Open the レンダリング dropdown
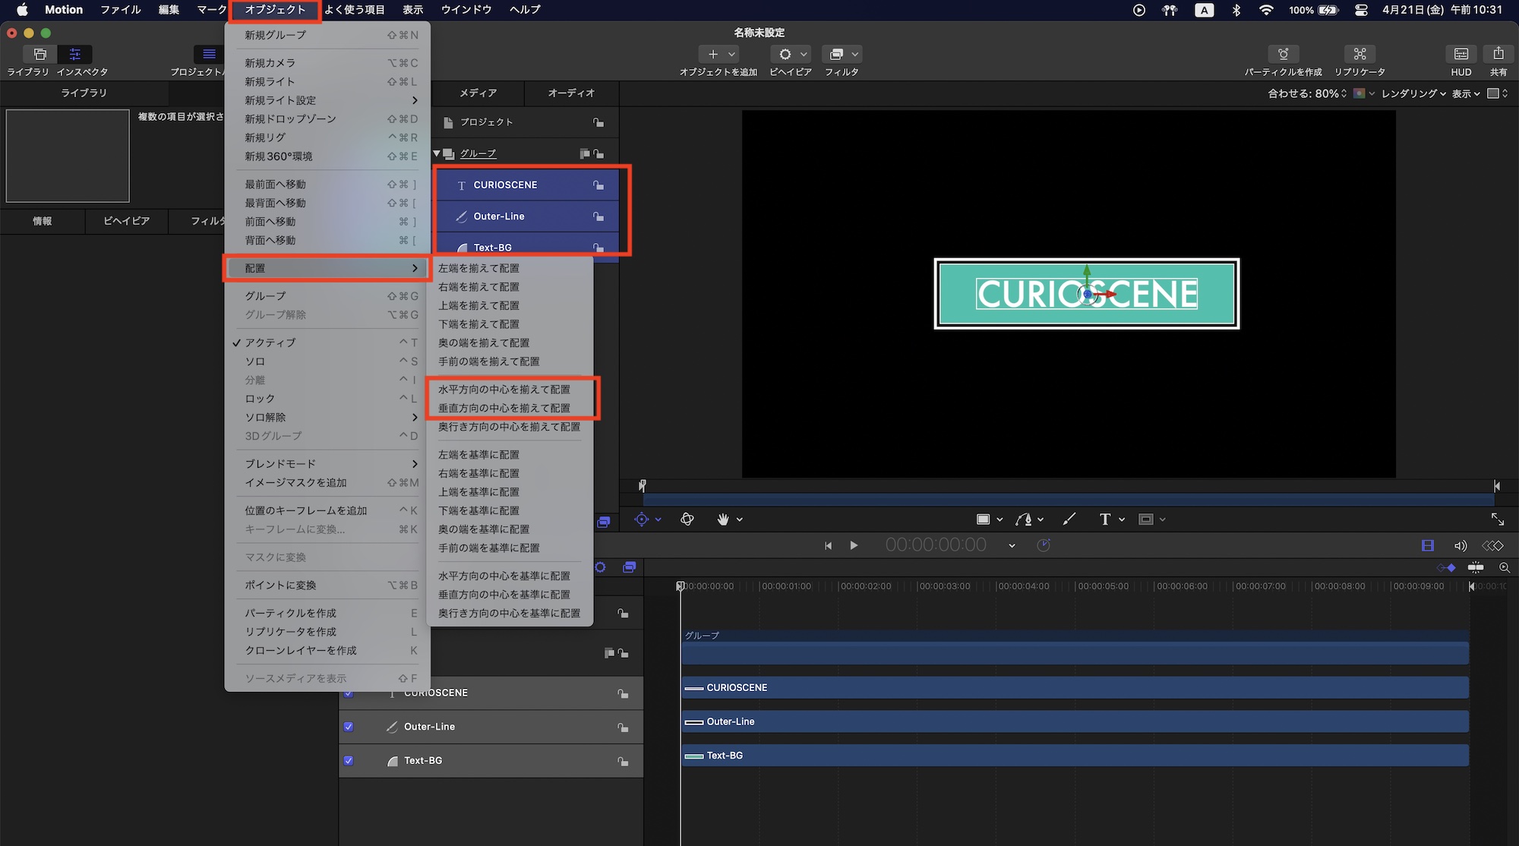 pyautogui.click(x=1413, y=93)
